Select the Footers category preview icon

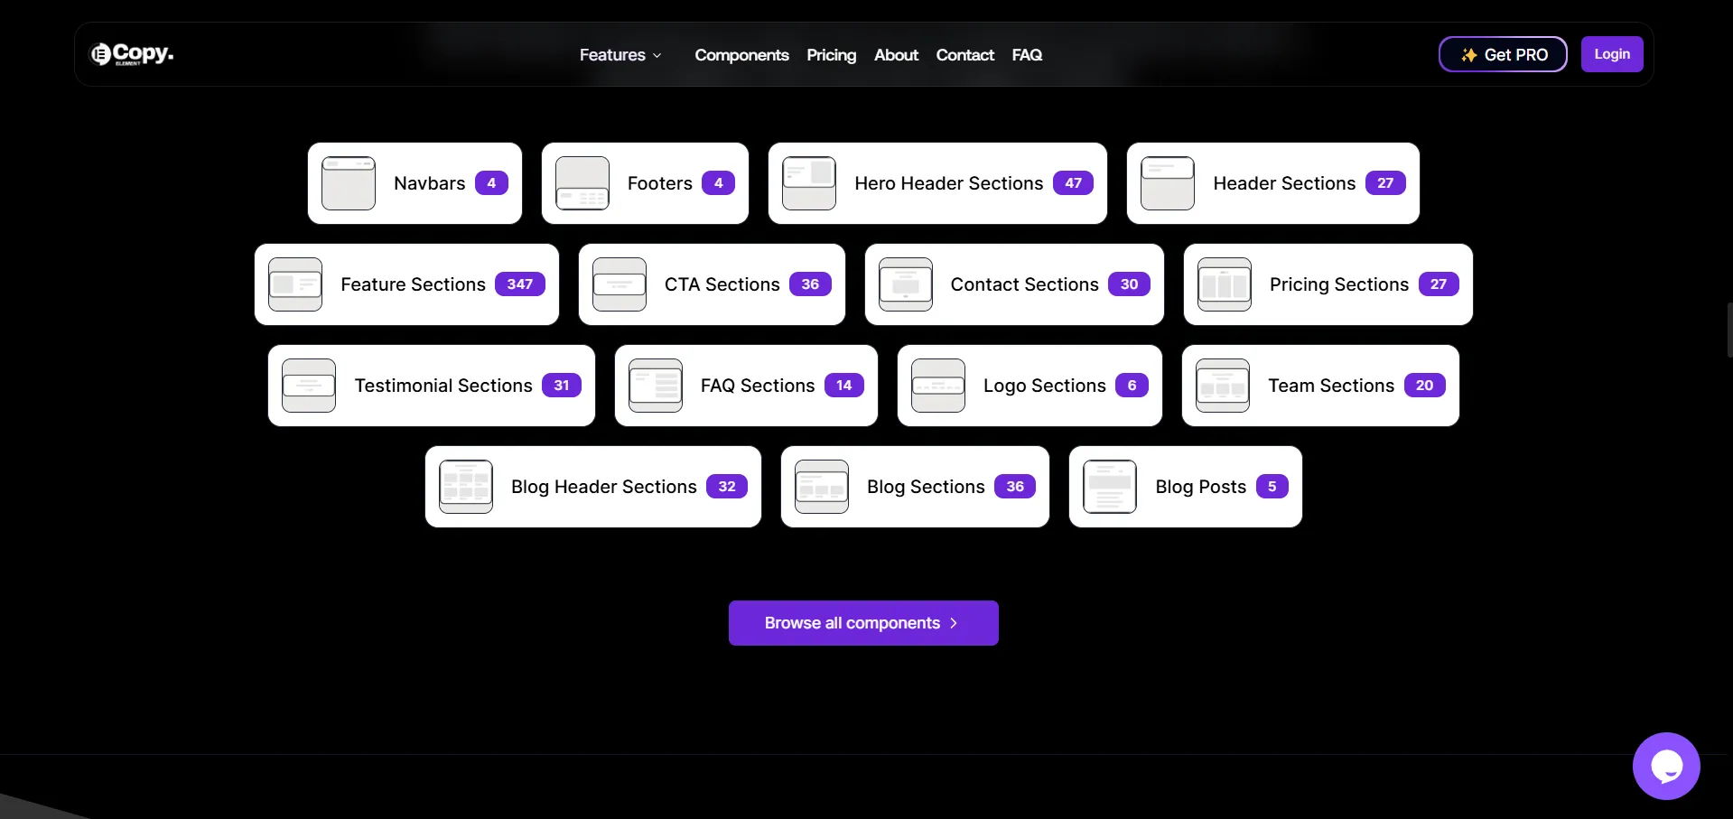coord(582,182)
